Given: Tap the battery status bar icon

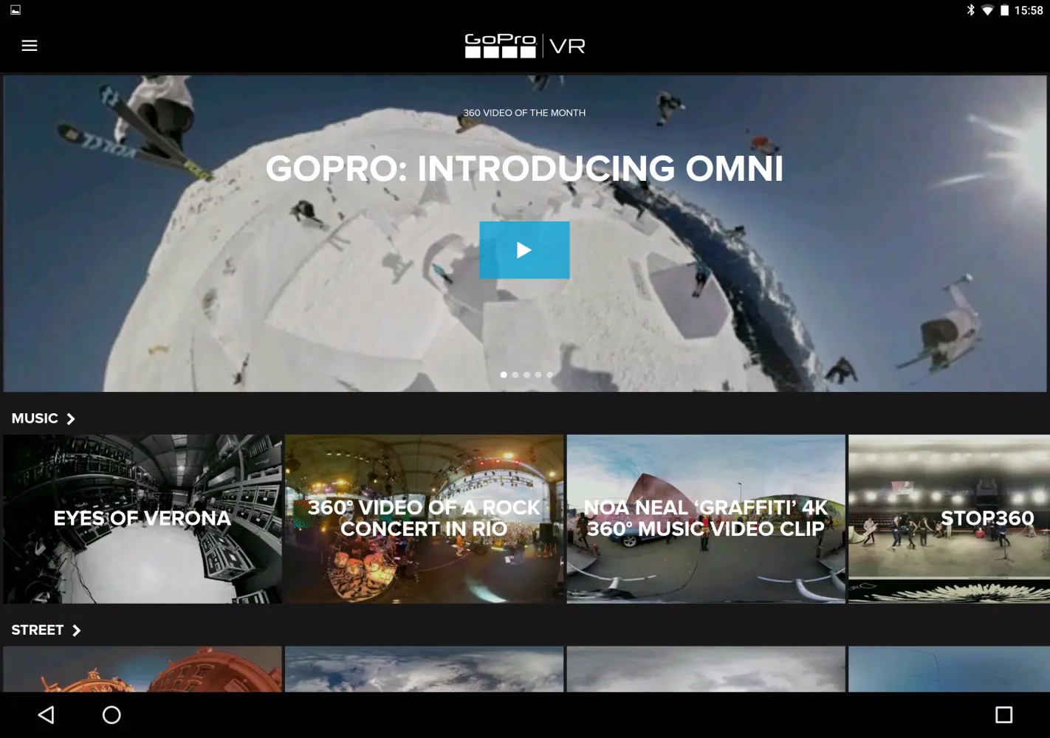Looking at the screenshot, I should [x=1004, y=10].
